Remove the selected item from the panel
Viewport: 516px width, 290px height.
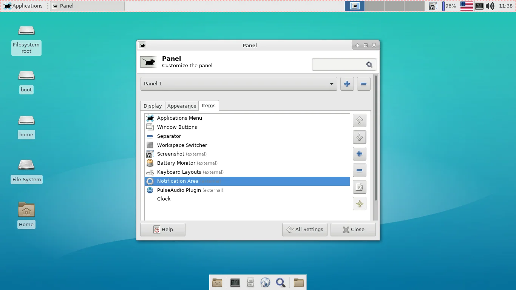pos(359,170)
